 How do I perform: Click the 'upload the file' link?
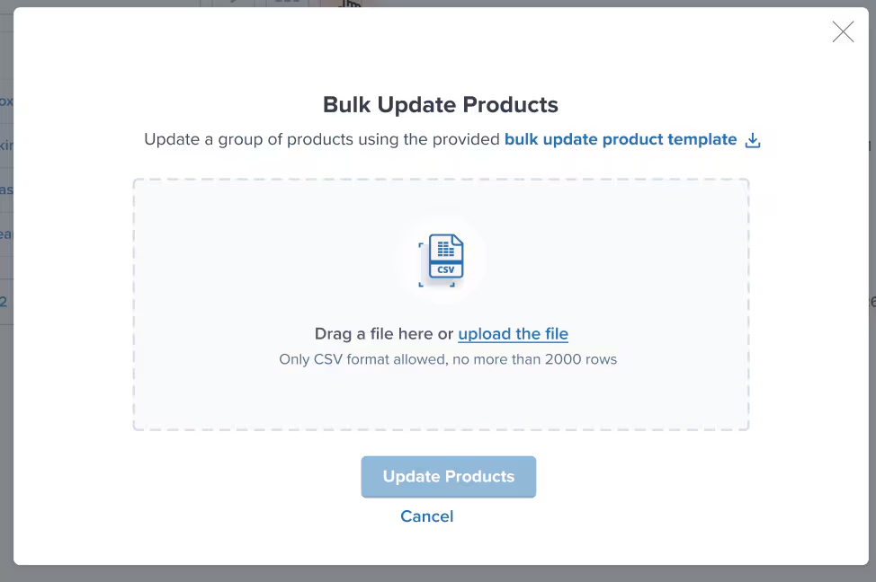(513, 333)
